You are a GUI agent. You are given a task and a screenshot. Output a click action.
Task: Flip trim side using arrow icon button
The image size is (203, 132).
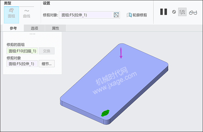point(116,15)
